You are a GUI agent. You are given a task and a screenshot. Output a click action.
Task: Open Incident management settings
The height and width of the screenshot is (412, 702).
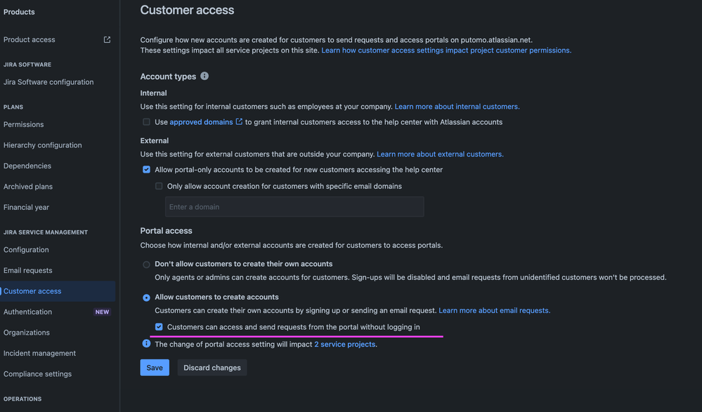click(x=40, y=353)
